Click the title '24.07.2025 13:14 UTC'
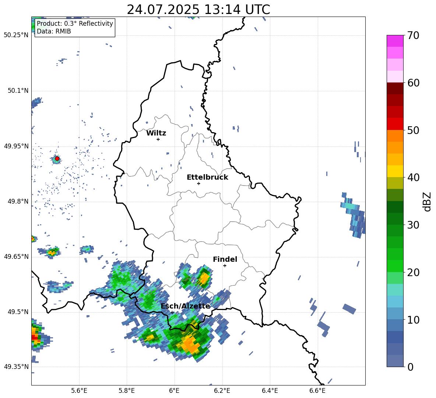Screen dimensions: 436x398 [198, 10]
